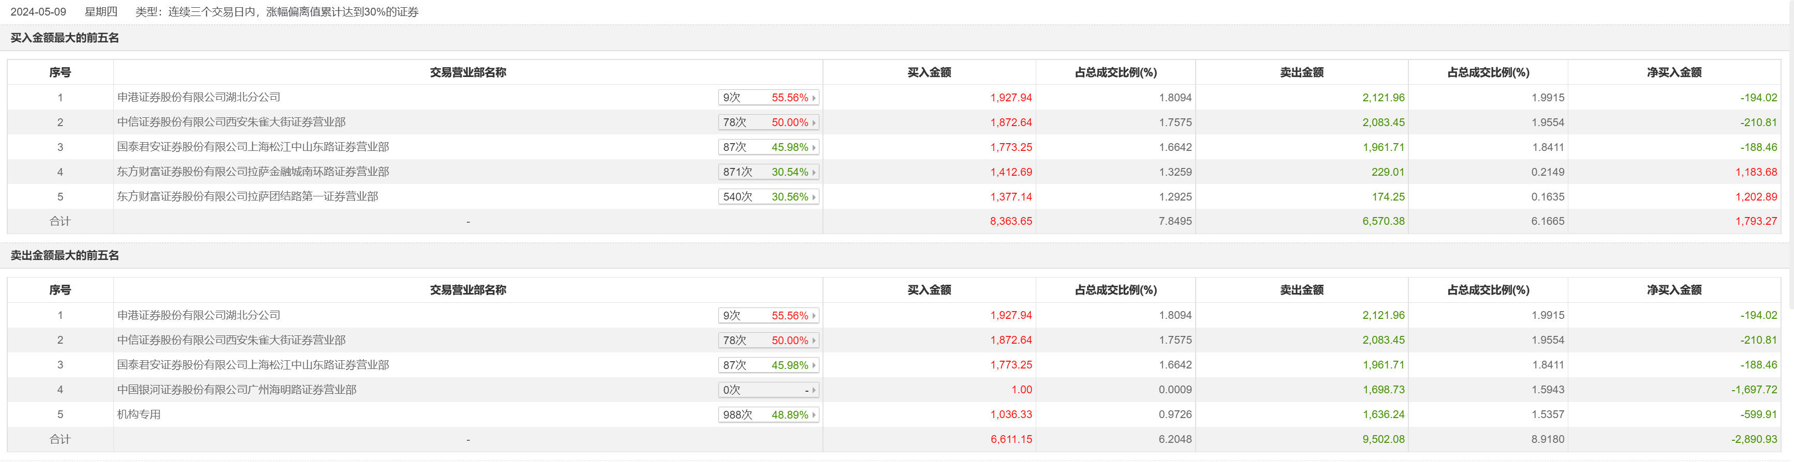Click the 买入金额最大的前五名 section heading
The width and height of the screenshot is (1794, 462).
65,38
